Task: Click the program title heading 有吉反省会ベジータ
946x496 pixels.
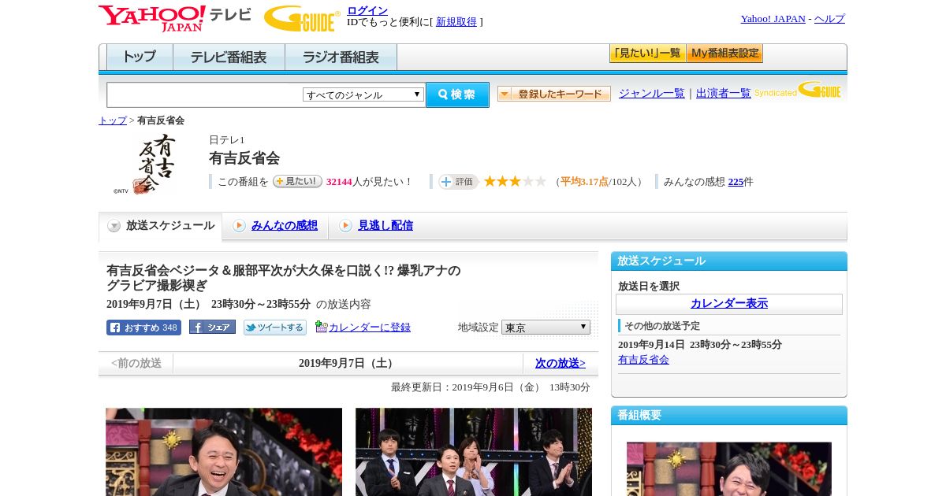Action: pyautogui.click(x=284, y=278)
